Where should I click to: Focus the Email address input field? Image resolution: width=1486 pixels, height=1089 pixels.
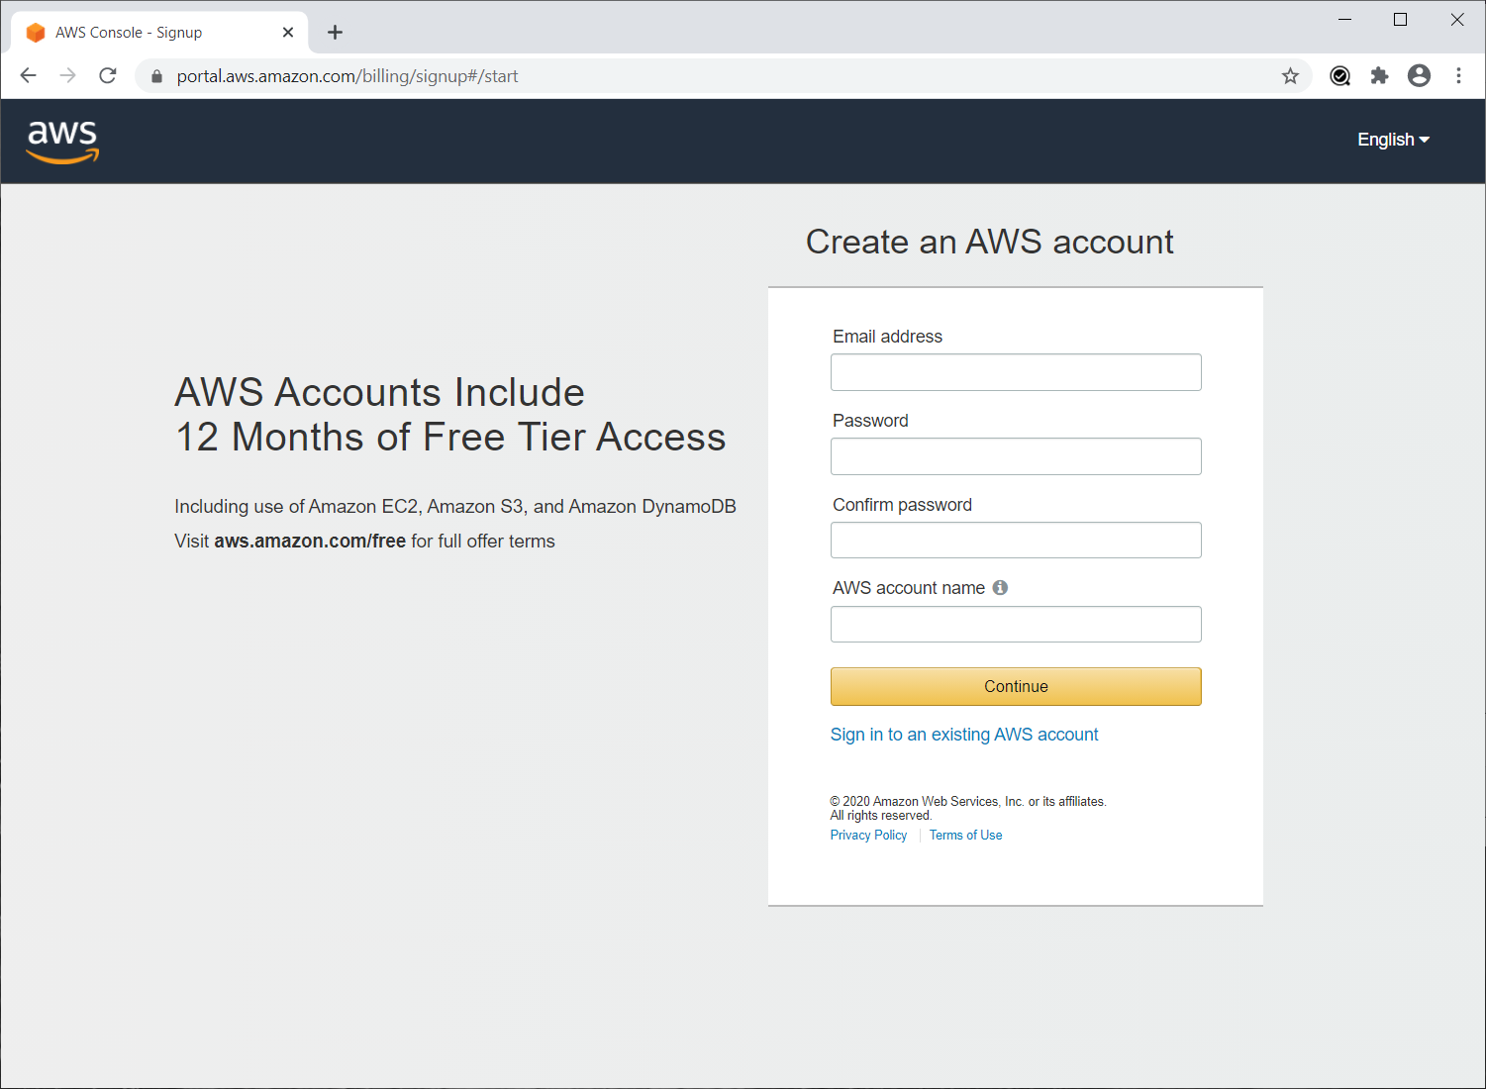click(1016, 372)
